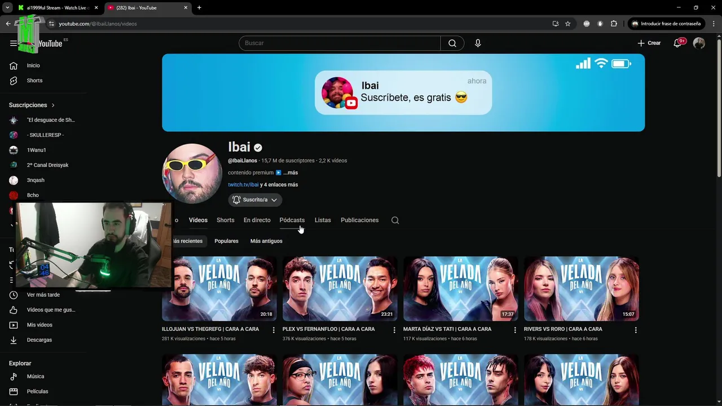
Task: Focus the Buscar search field
Action: click(340, 43)
